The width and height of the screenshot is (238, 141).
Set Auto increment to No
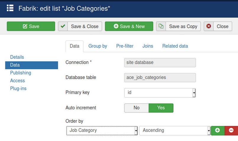pyautogui.click(x=136, y=108)
